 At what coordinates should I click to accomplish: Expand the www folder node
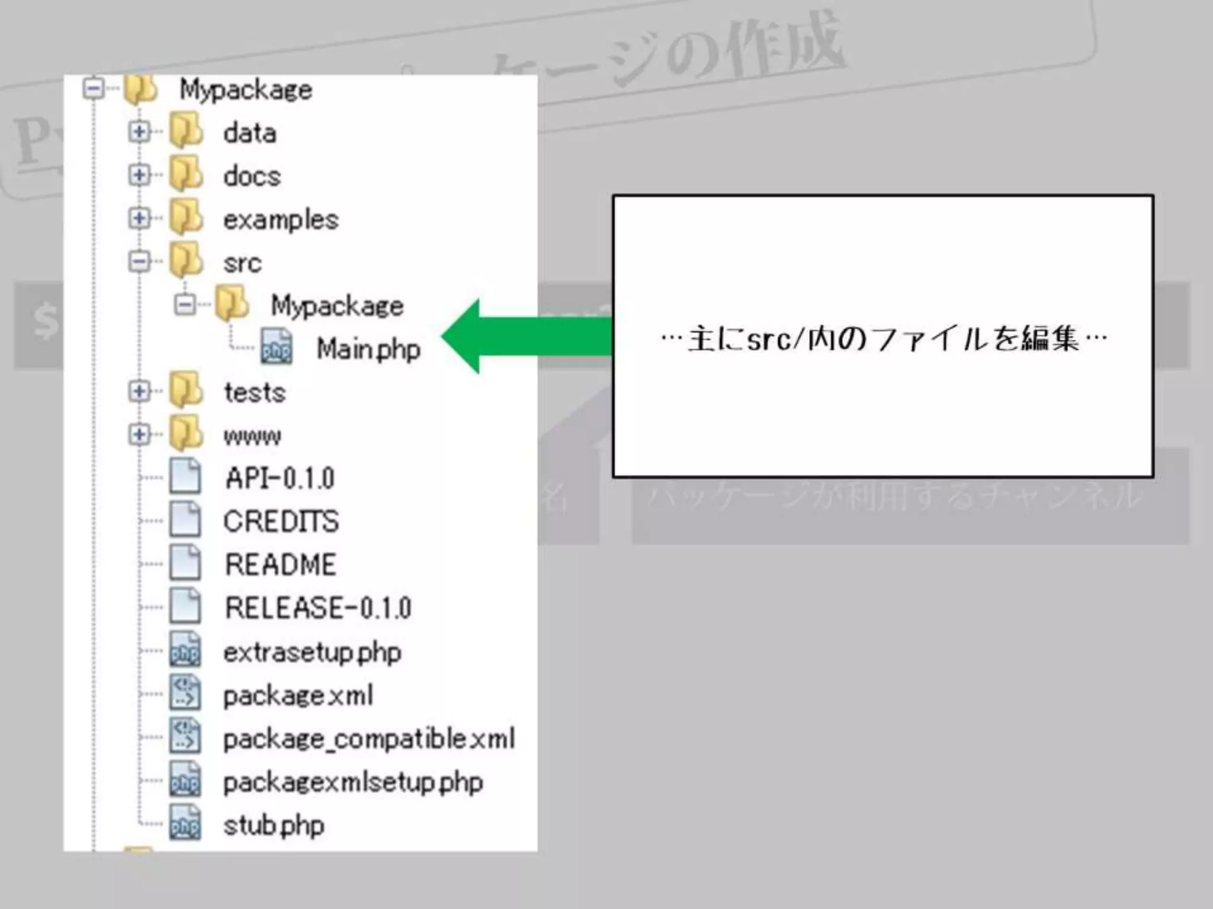click(139, 434)
